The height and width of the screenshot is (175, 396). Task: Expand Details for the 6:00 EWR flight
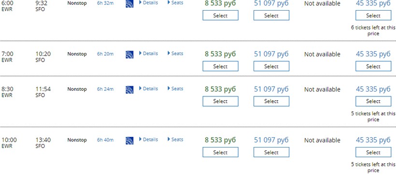(x=149, y=3)
